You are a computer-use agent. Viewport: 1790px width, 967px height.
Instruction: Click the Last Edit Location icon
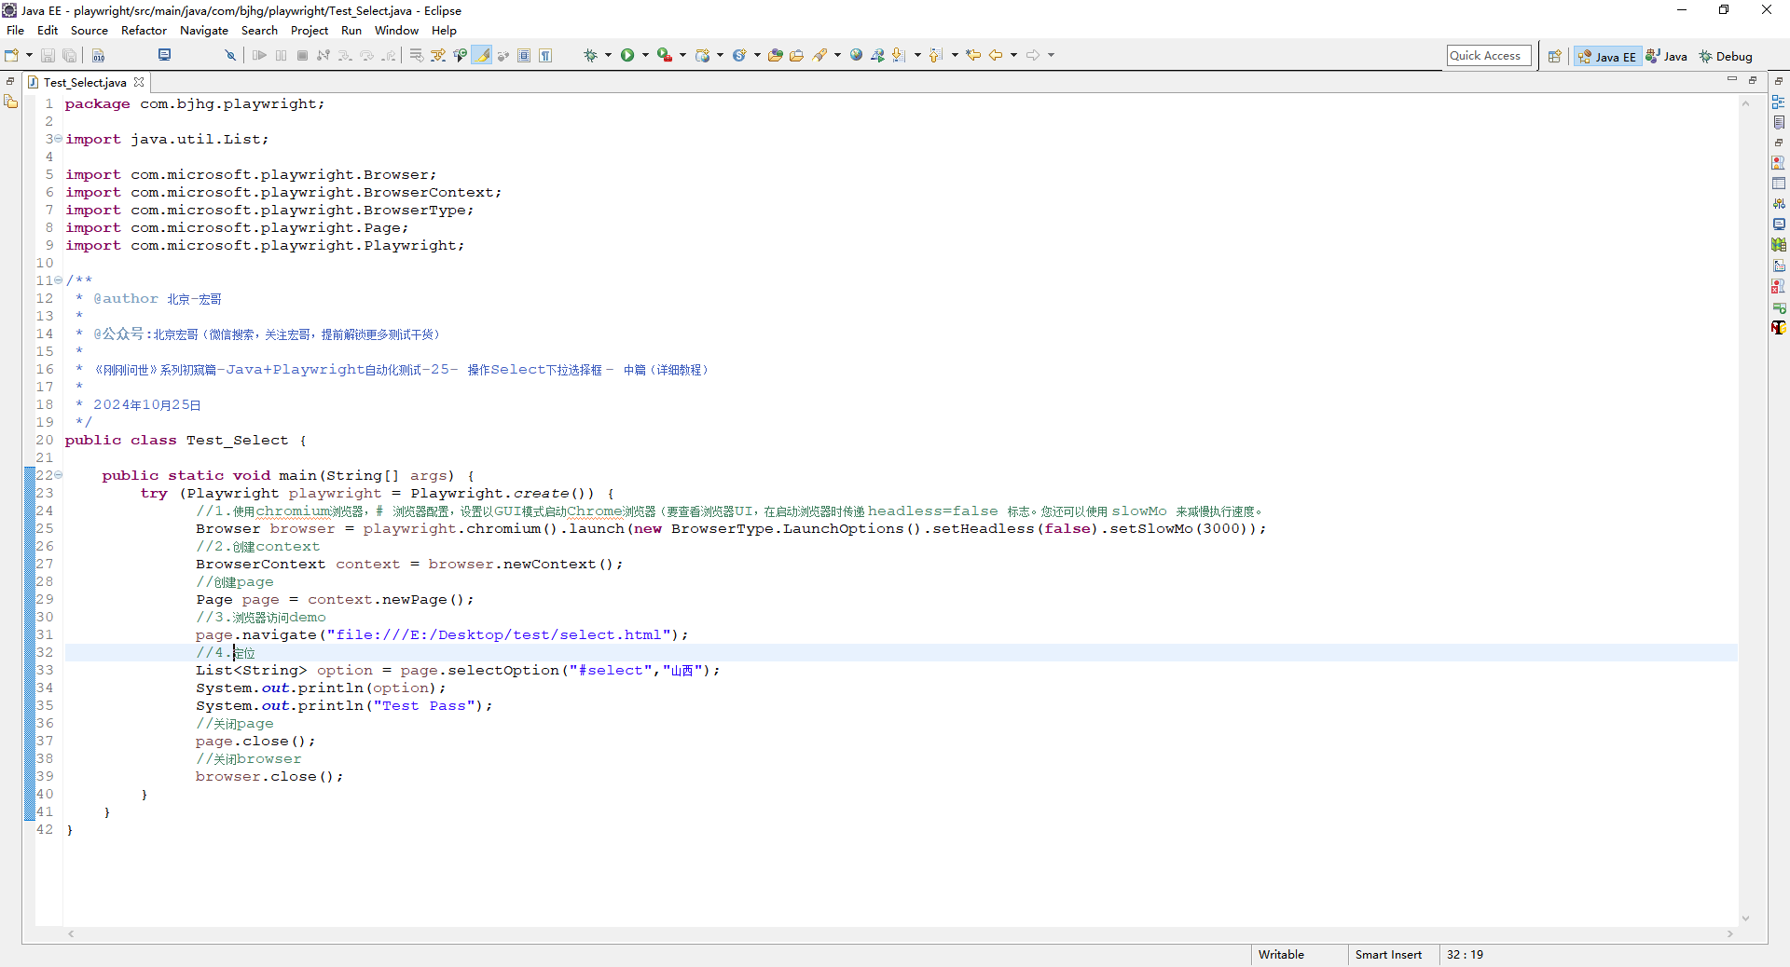(973, 56)
